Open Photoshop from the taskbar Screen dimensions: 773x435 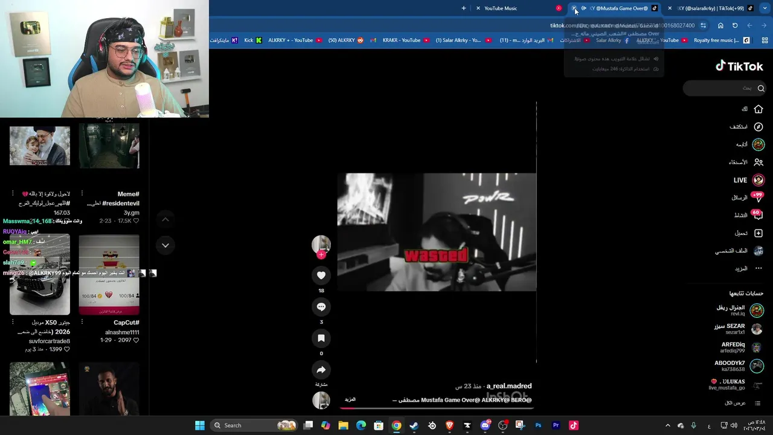tap(538, 425)
